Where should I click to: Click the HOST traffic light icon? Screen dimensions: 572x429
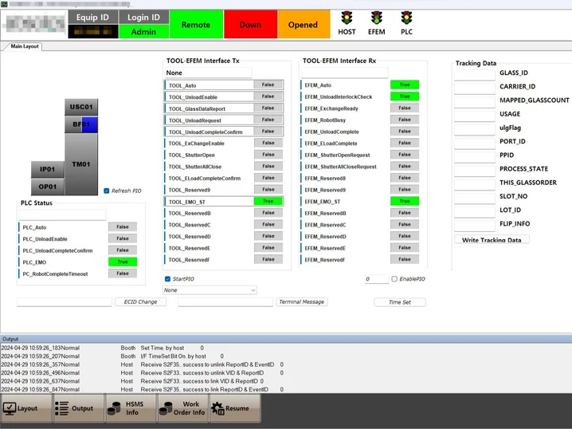click(x=347, y=18)
